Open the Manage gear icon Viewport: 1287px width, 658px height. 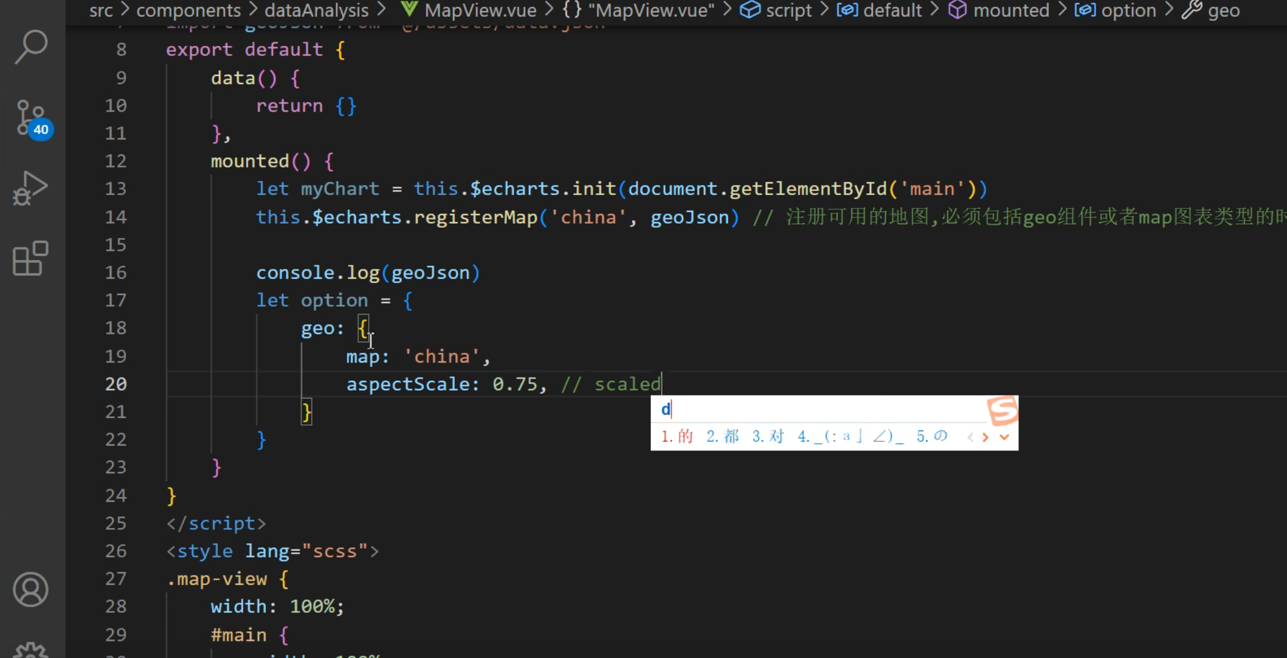31,650
